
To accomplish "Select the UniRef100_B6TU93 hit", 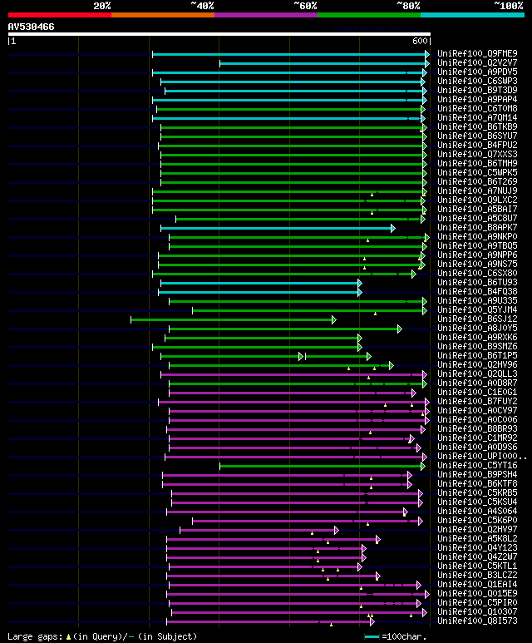I will 477,283.
